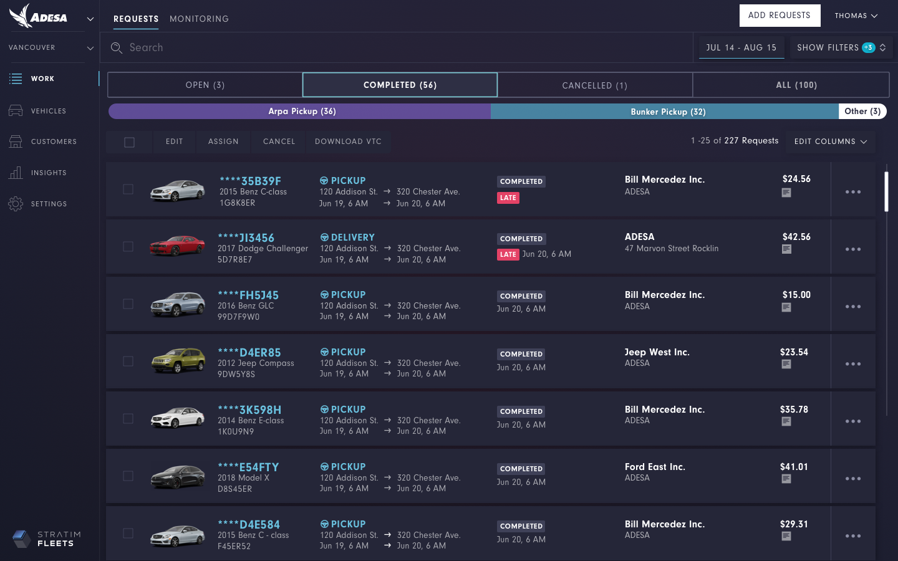Viewport: 898px width, 561px height.
Task: Open more options for ****35B39F row
Action: point(853,192)
